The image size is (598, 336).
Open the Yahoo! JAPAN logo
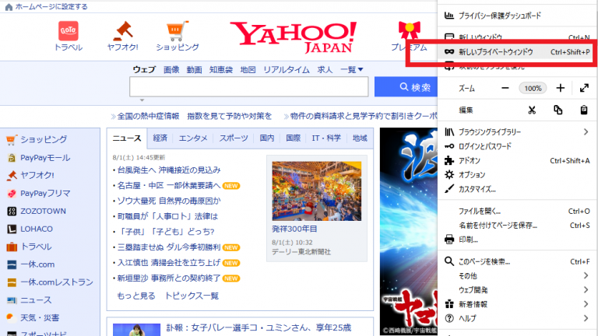tap(293, 37)
